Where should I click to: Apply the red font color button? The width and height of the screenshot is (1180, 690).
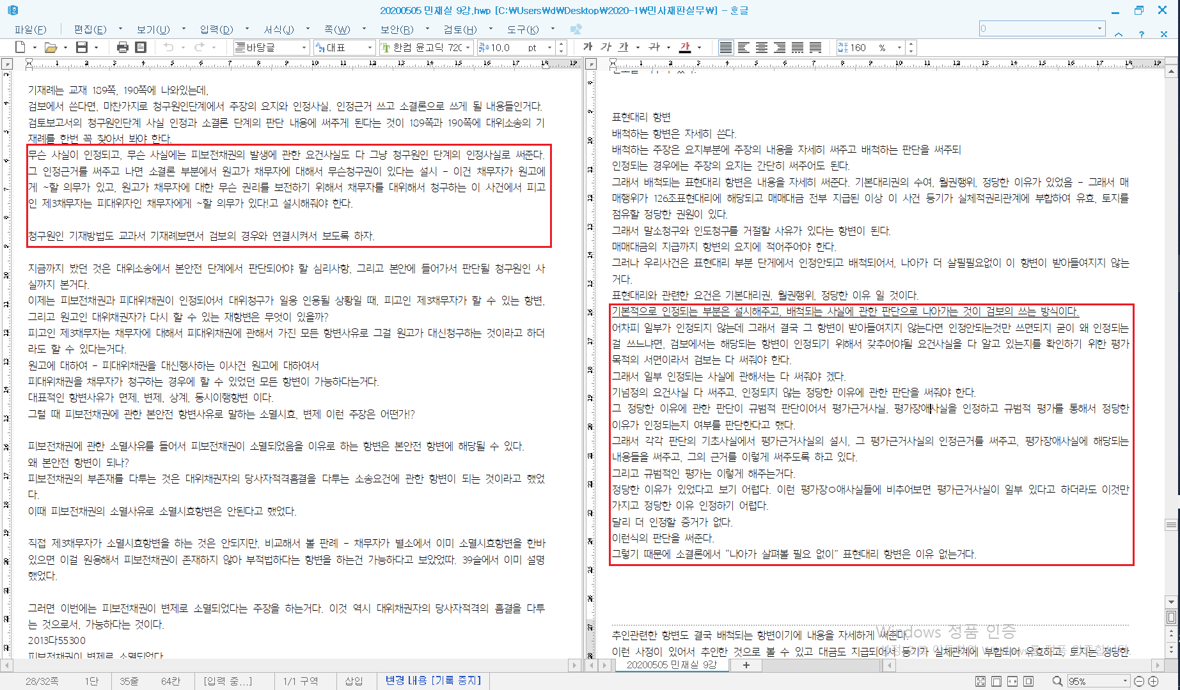click(x=685, y=47)
